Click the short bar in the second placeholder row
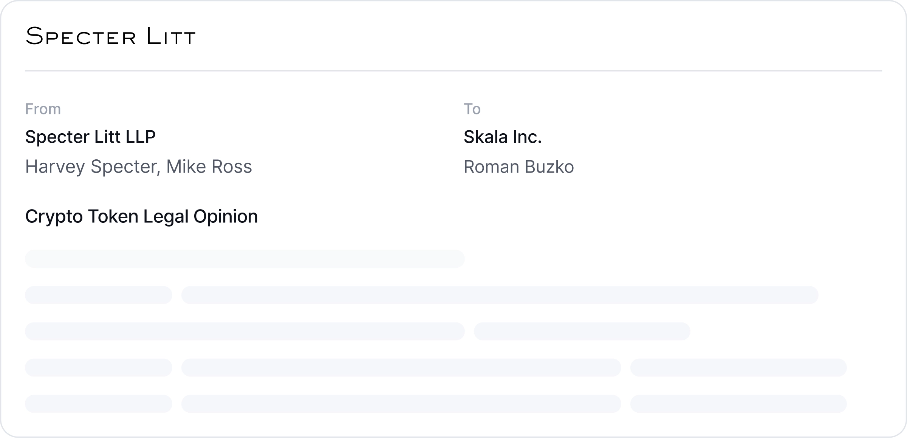The image size is (907, 438). pos(98,295)
